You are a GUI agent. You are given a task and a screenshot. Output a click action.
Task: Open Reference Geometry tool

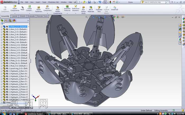click(x=76, y=8)
